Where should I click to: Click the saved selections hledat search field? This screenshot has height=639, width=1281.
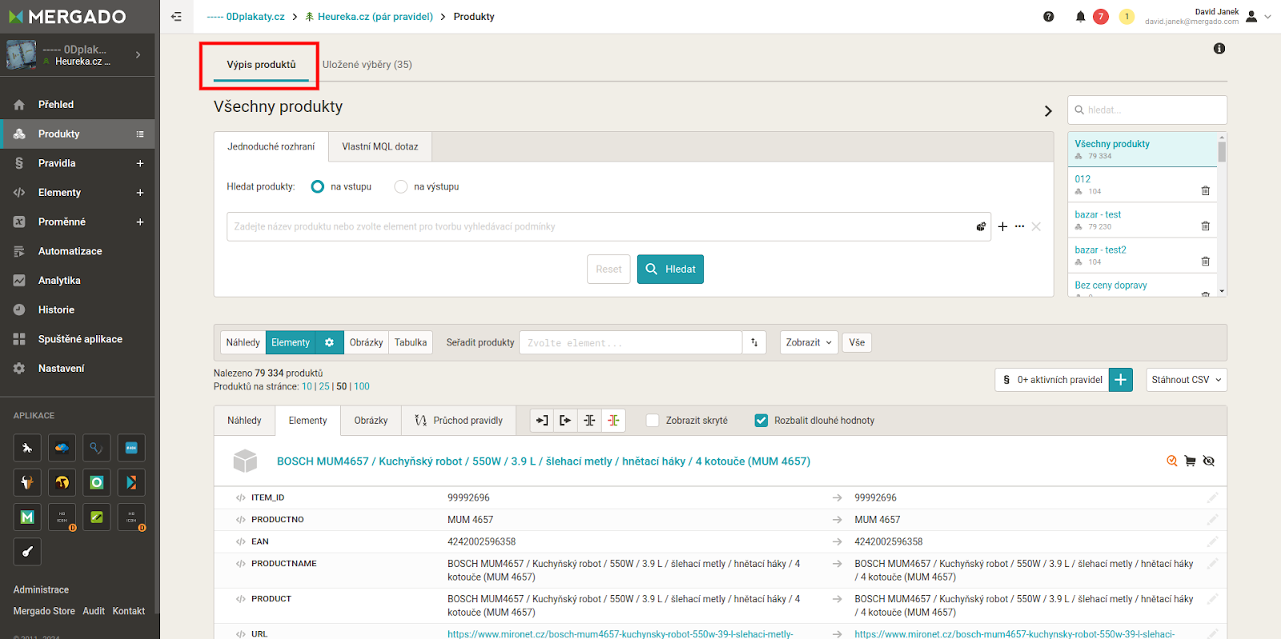1147,110
